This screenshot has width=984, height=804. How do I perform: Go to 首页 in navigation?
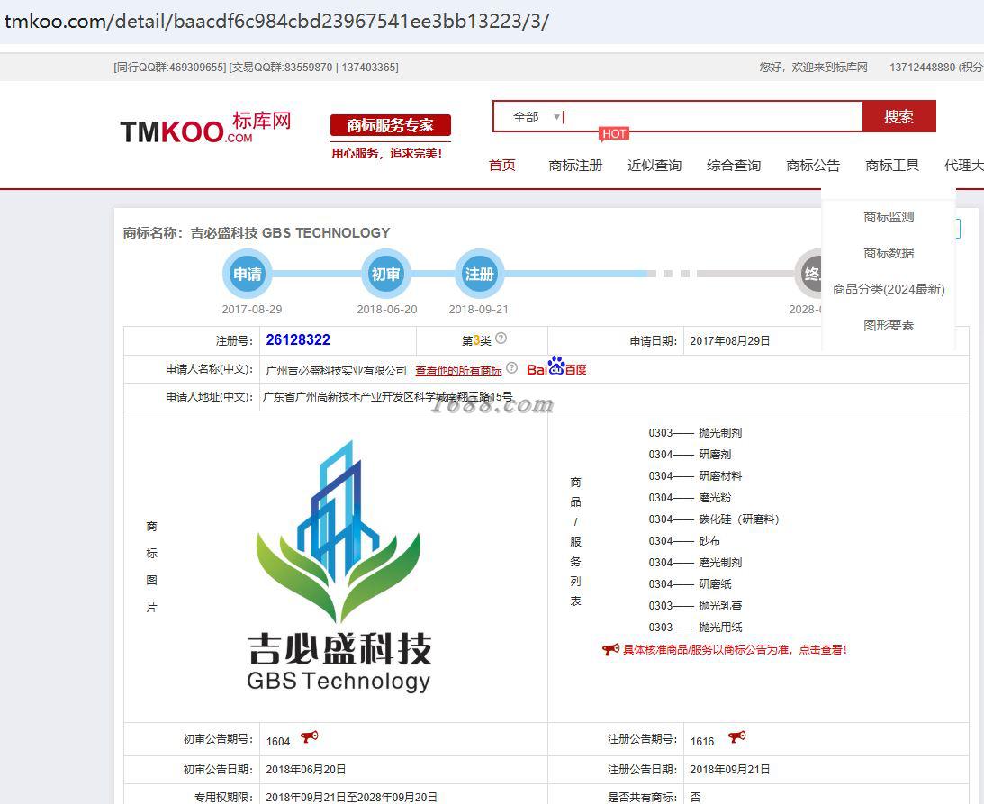tap(502, 165)
